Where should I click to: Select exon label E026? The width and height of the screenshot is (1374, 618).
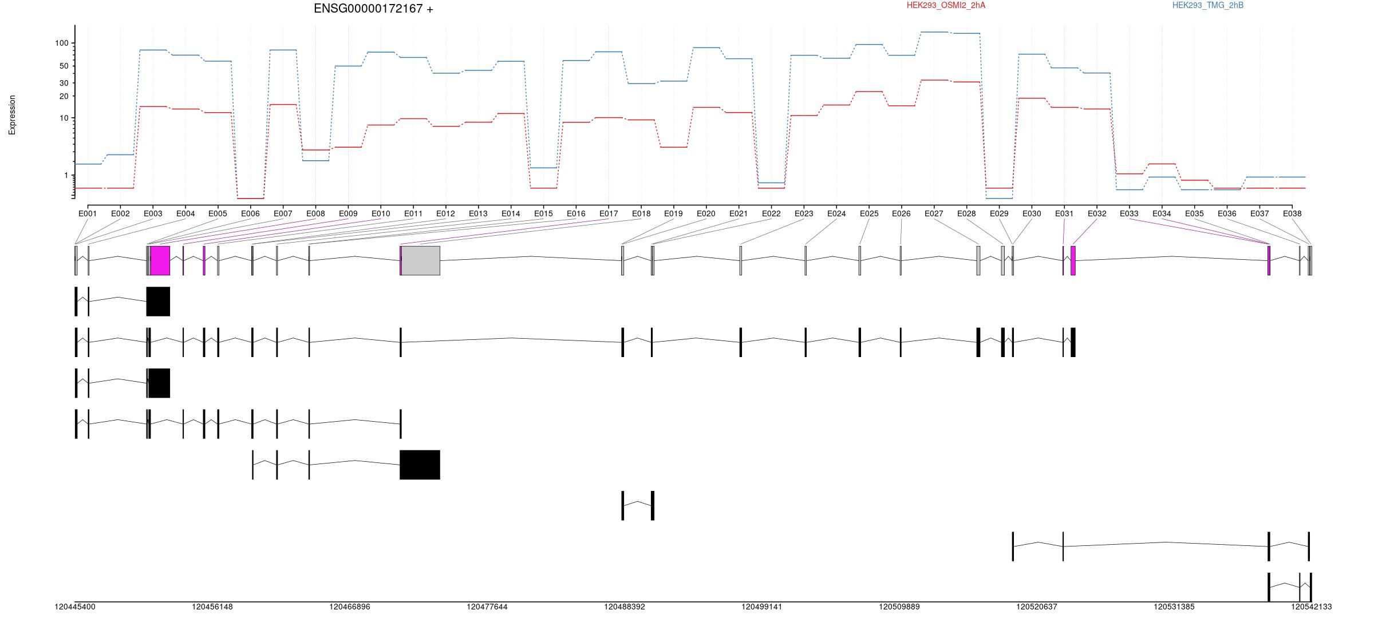point(901,213)
